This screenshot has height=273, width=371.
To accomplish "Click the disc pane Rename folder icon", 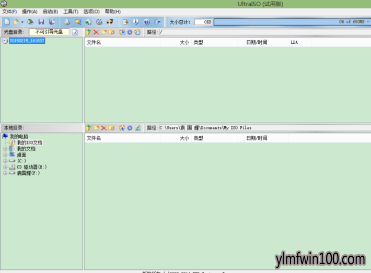I will pos(111,32).
